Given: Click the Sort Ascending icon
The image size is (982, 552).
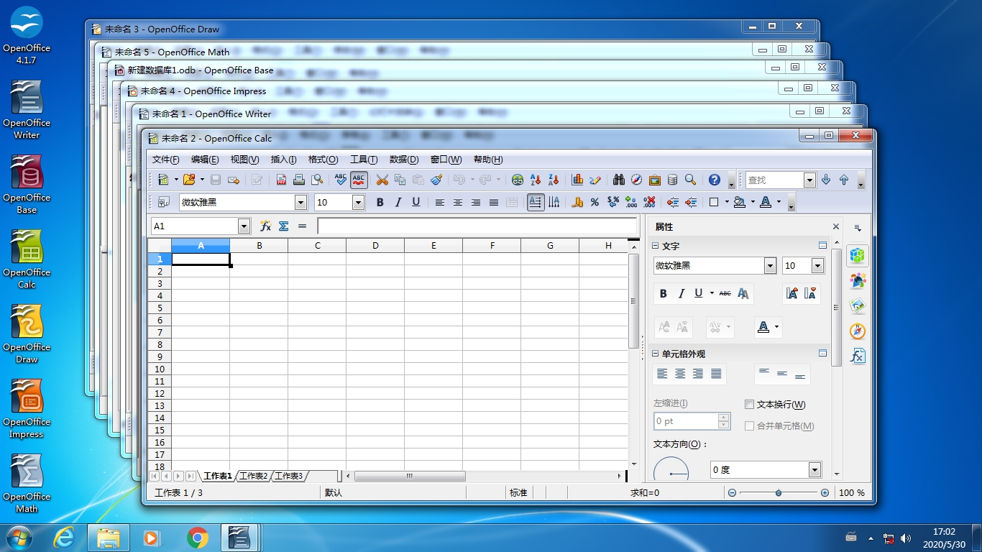Looking at the screenshot, I should tap(536, 180).
